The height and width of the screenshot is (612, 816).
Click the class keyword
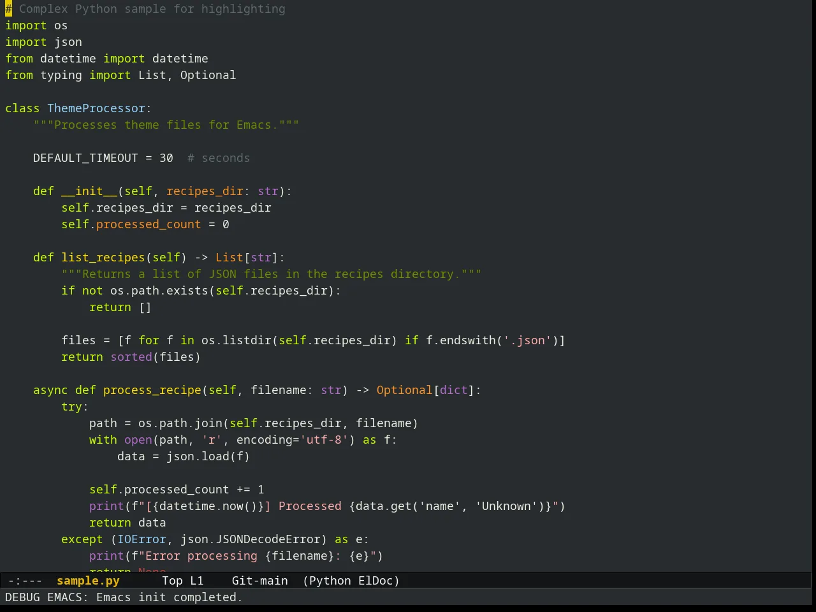(x=22, y=108)
